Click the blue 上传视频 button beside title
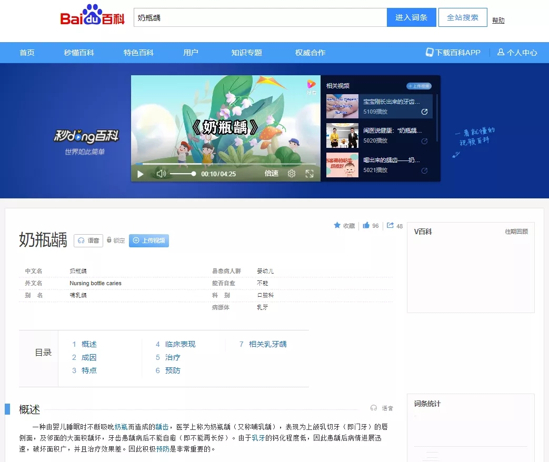549x462 pixels. (149, 240)
